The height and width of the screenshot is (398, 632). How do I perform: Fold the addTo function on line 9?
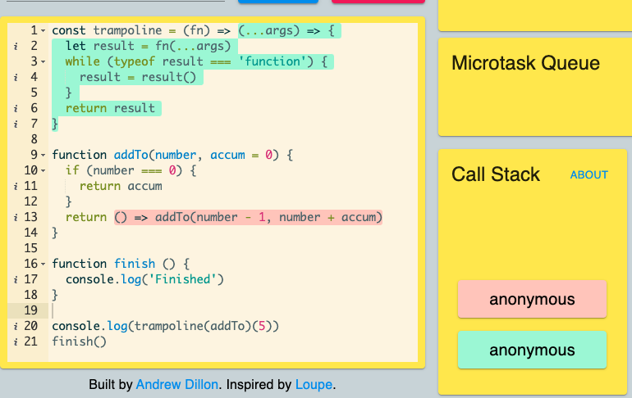point(44,155)
